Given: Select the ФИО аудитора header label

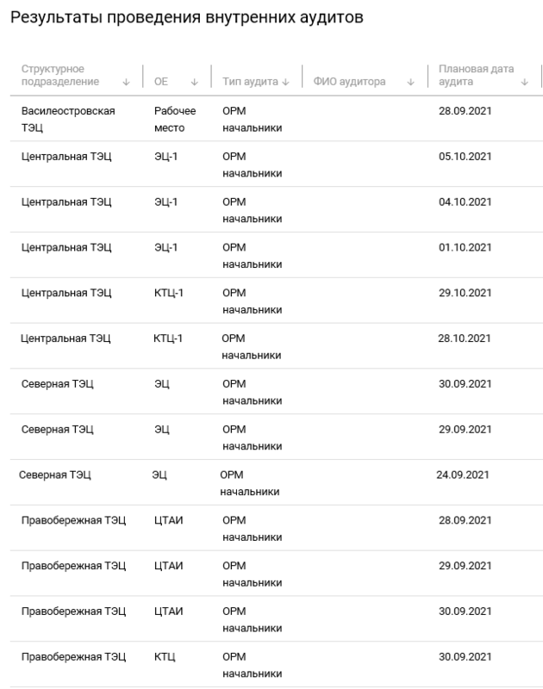Looking at the screenshot, I should [349, 82].
